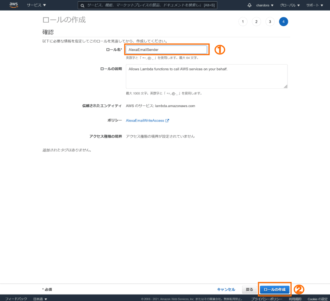Screen dimensions: 330x301
Task: Click the search magnifier icon
Action: (x=82, y=5)
